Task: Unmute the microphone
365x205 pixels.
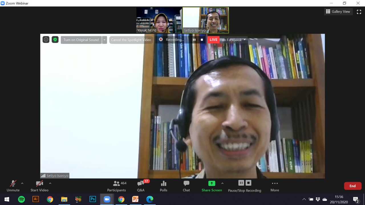Action: coord(13,186)
